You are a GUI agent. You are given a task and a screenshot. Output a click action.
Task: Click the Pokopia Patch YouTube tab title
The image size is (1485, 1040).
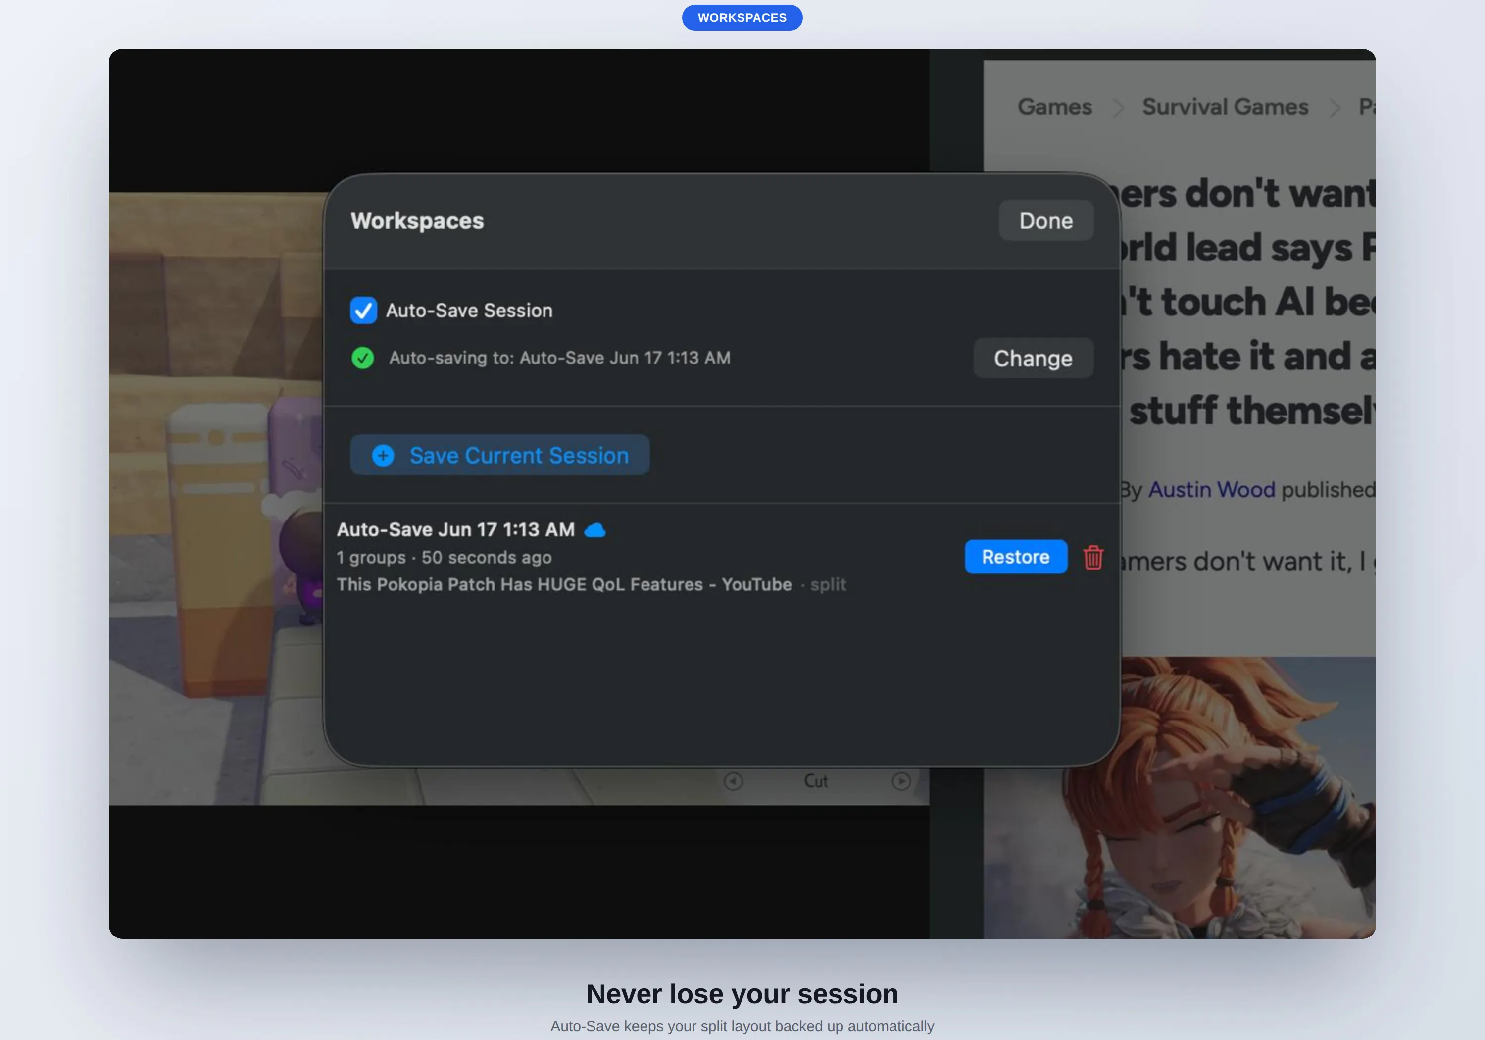[564, 584]
